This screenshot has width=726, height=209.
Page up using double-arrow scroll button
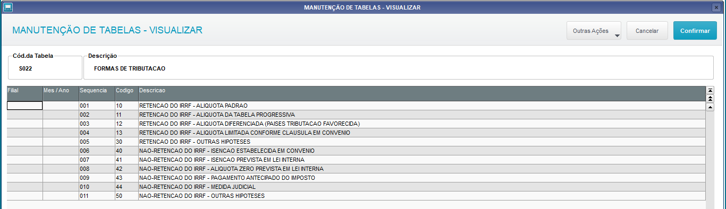[x=710, y=99]
